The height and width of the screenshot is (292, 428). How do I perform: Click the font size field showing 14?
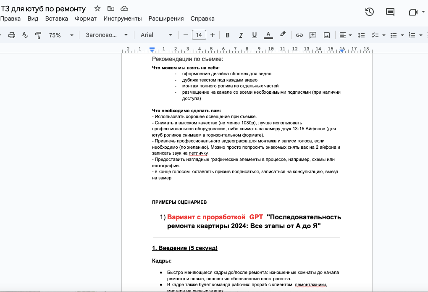[x=199, y=35]
